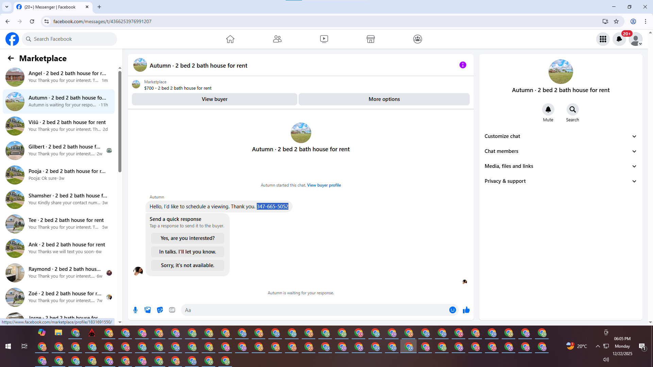653x367 pixels.
Task: Mute this conversation with bell icon
Action: point(548,109)
